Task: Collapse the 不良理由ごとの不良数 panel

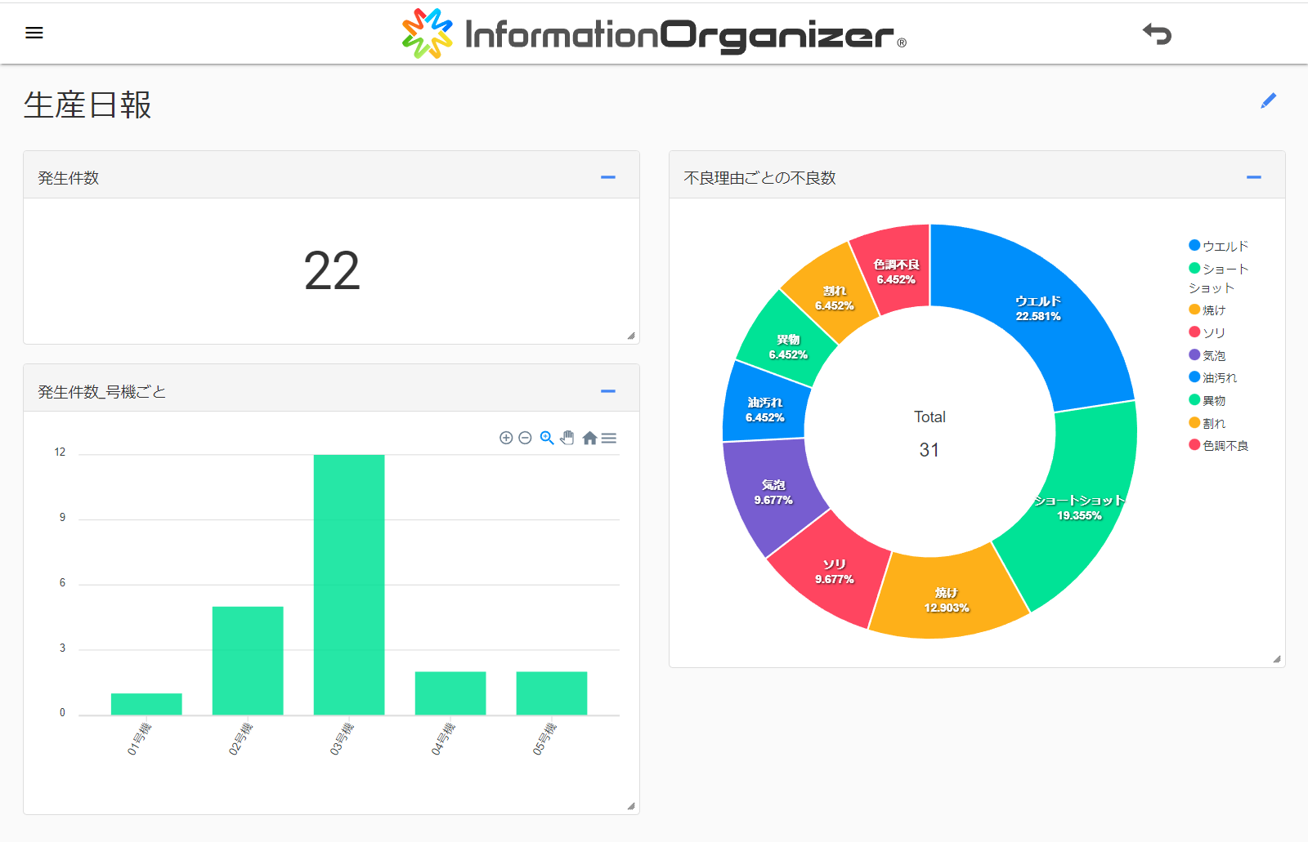Action: click(1253, 177)
